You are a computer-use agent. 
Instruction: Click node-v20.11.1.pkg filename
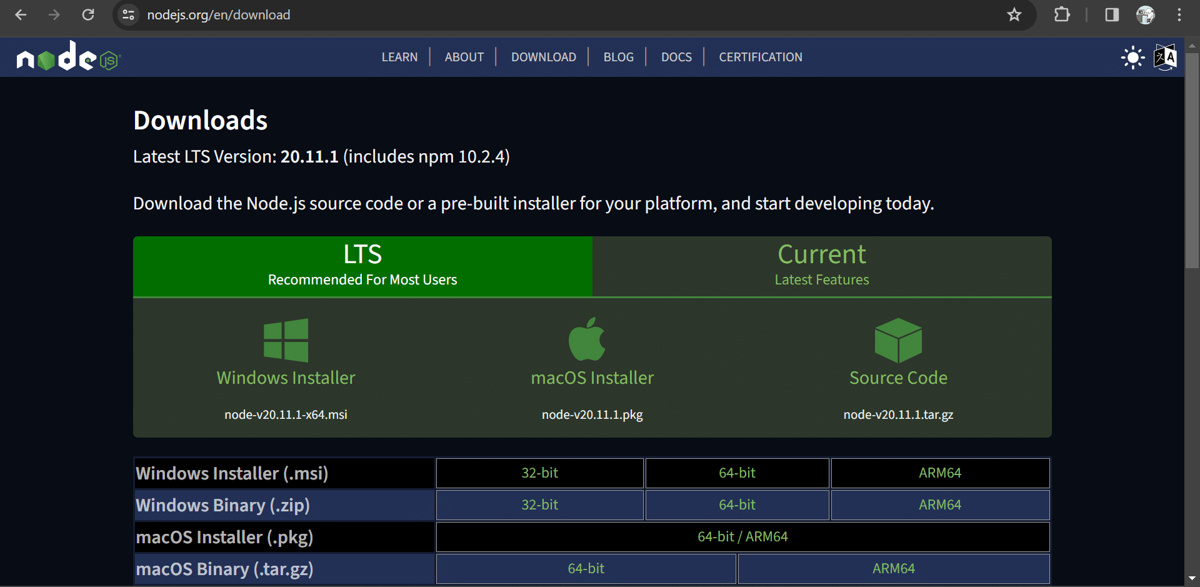tap(592, 414)
